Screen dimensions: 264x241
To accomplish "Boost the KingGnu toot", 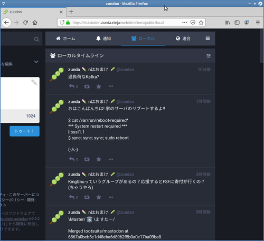I will [x=87, y=197].
